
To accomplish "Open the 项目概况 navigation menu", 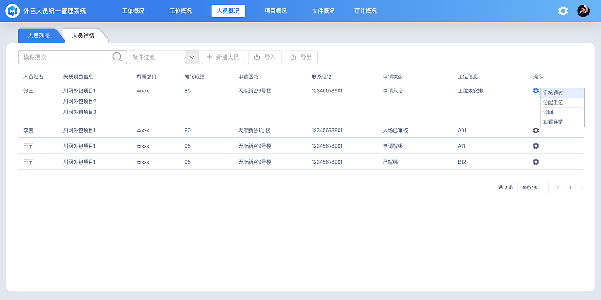I will pos(275,10).
